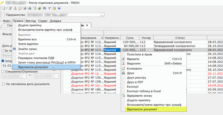The width and height of the screenshot is (223, 115).
Task: Select the За пе... radio button
Action: (x=3, y=50)
